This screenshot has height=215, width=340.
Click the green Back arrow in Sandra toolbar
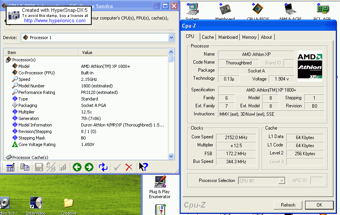click(77, 167)
